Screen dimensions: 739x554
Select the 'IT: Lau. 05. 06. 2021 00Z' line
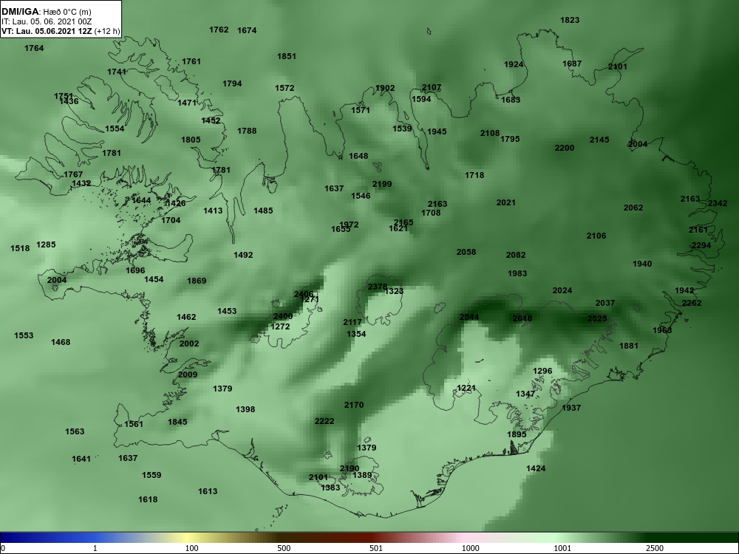click(47, 21)
